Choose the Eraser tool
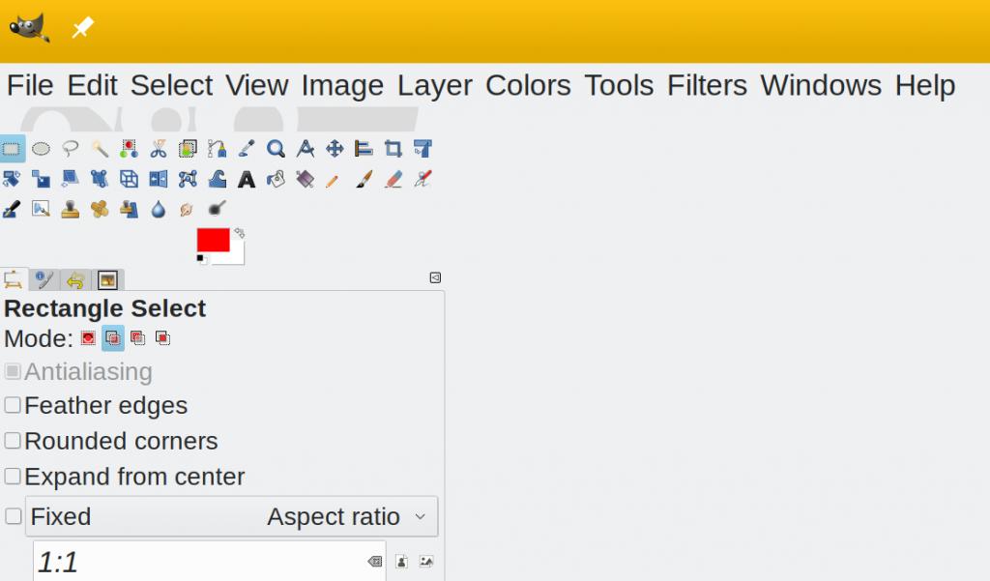This screenshot has width=990, height=581. click(x=393, y=179)
